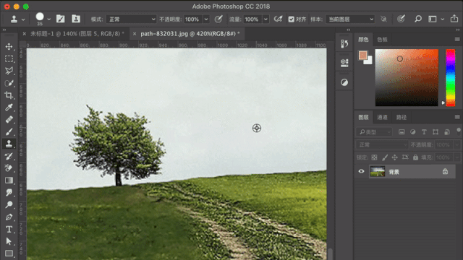
Task: Select the Eraser tool
Action: 9,168
